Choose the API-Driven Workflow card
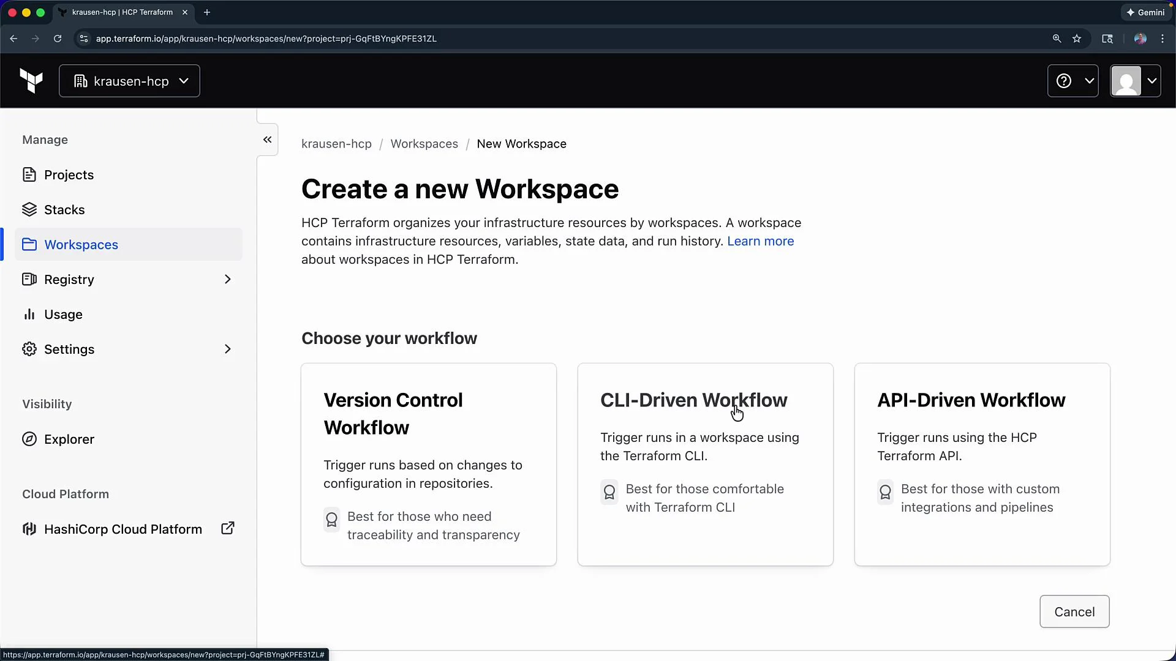This screenshot has height=661, width=1176. [x=982, y=465]
